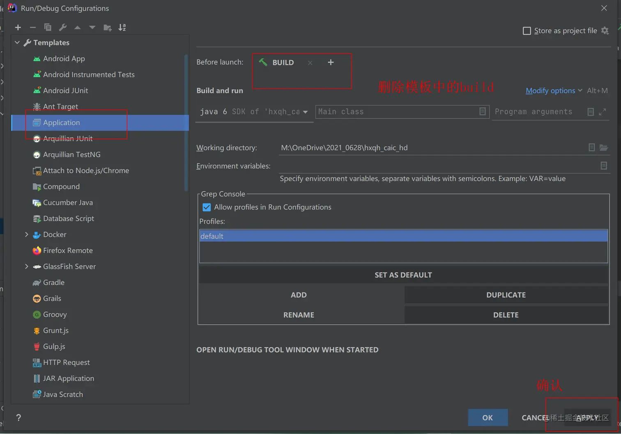Select Android Instrumented Tests template

pyautogui.click(x=89, y=75)
